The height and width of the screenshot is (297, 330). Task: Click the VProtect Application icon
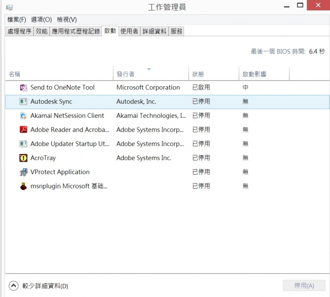pyautogui.click(x=23, y=172)
